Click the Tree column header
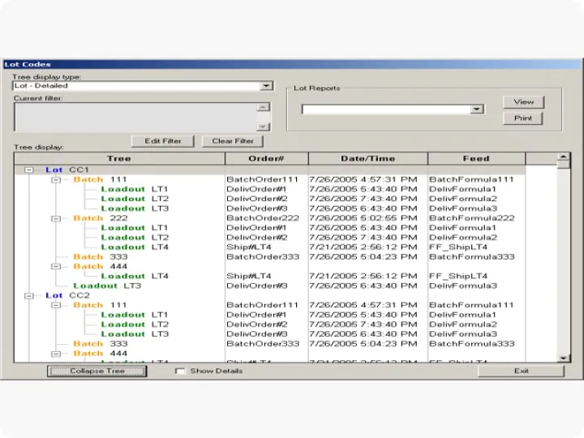This screenshot has height=438, width=584. click(x=118, y=159)
